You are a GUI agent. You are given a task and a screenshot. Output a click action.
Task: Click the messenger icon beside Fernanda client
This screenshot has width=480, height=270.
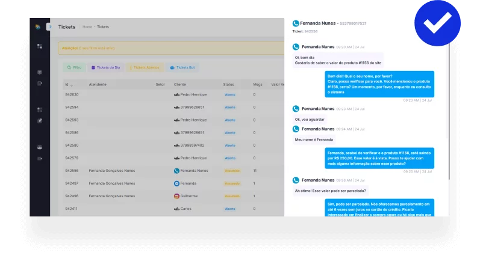(176, 183)
